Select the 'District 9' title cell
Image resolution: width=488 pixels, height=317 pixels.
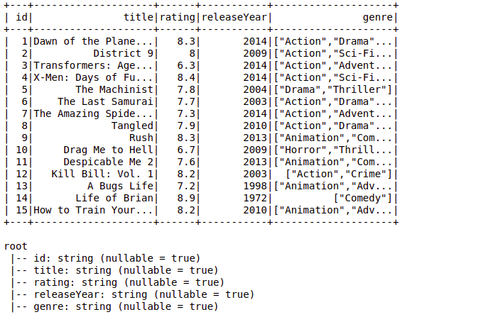(124, 53)
